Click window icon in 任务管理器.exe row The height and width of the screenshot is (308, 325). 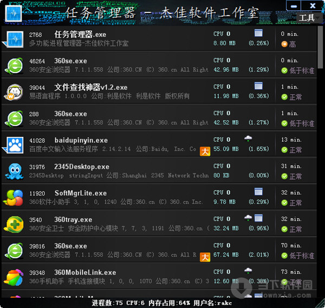click(x=258, y=33)
